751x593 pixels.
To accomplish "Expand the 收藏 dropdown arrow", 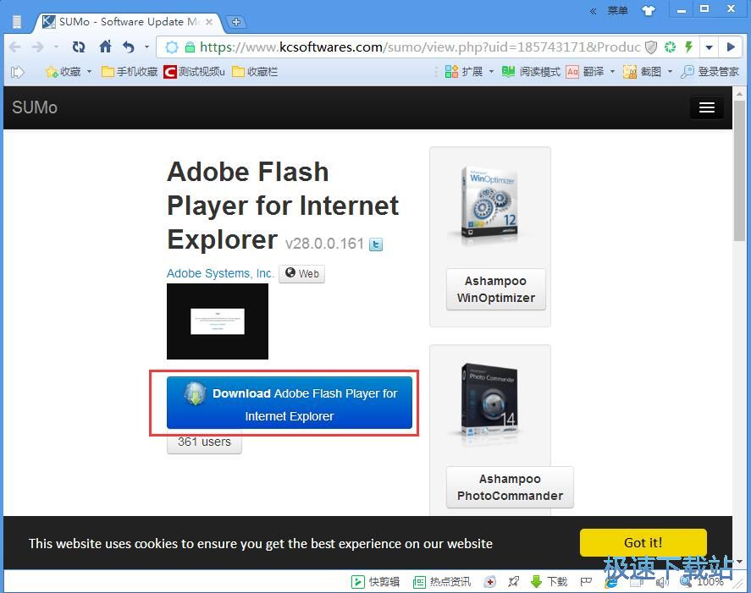I will coord(89,72).
